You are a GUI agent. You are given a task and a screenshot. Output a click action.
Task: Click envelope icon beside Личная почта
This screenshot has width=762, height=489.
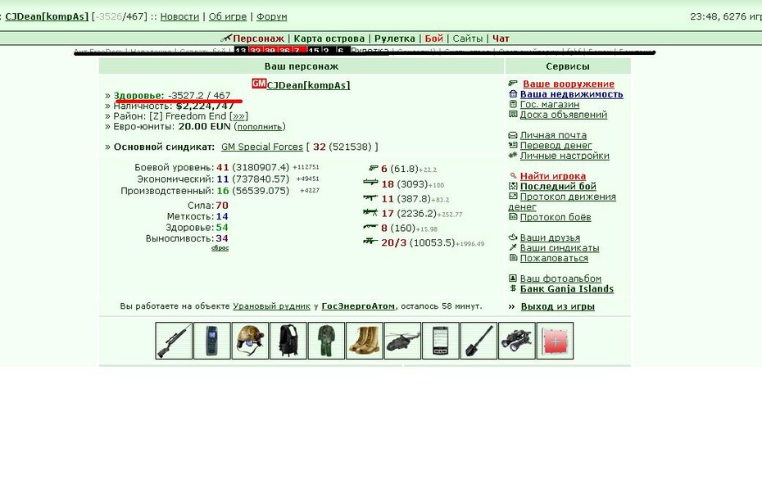513,135
